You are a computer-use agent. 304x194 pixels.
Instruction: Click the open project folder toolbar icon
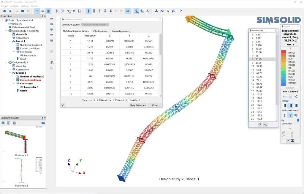23,11
